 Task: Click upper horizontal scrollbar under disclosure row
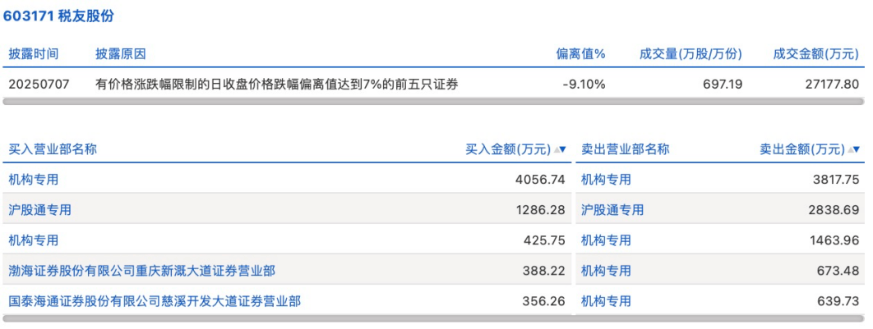tap(434, 102)
